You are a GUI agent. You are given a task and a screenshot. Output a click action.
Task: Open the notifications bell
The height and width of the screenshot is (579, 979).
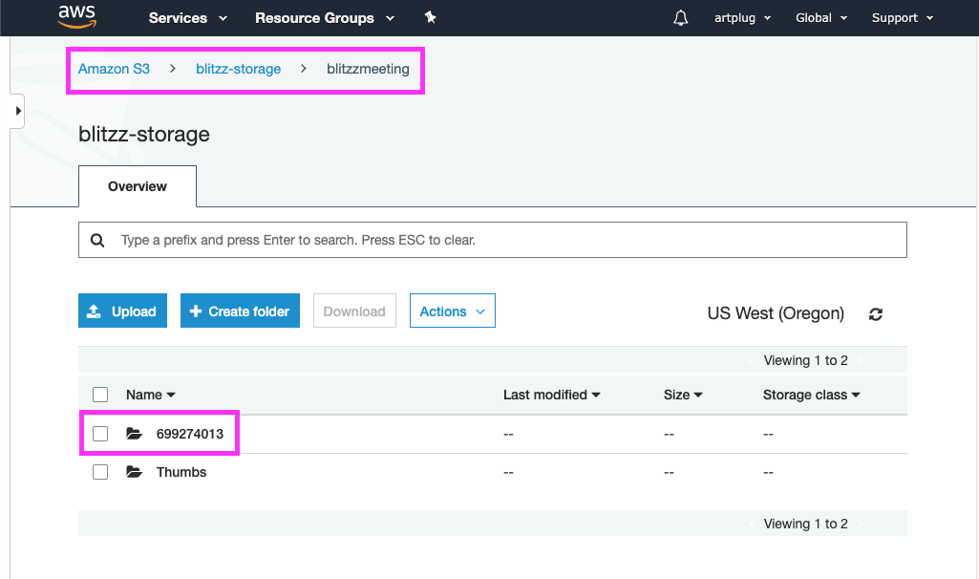coord(681,18)
